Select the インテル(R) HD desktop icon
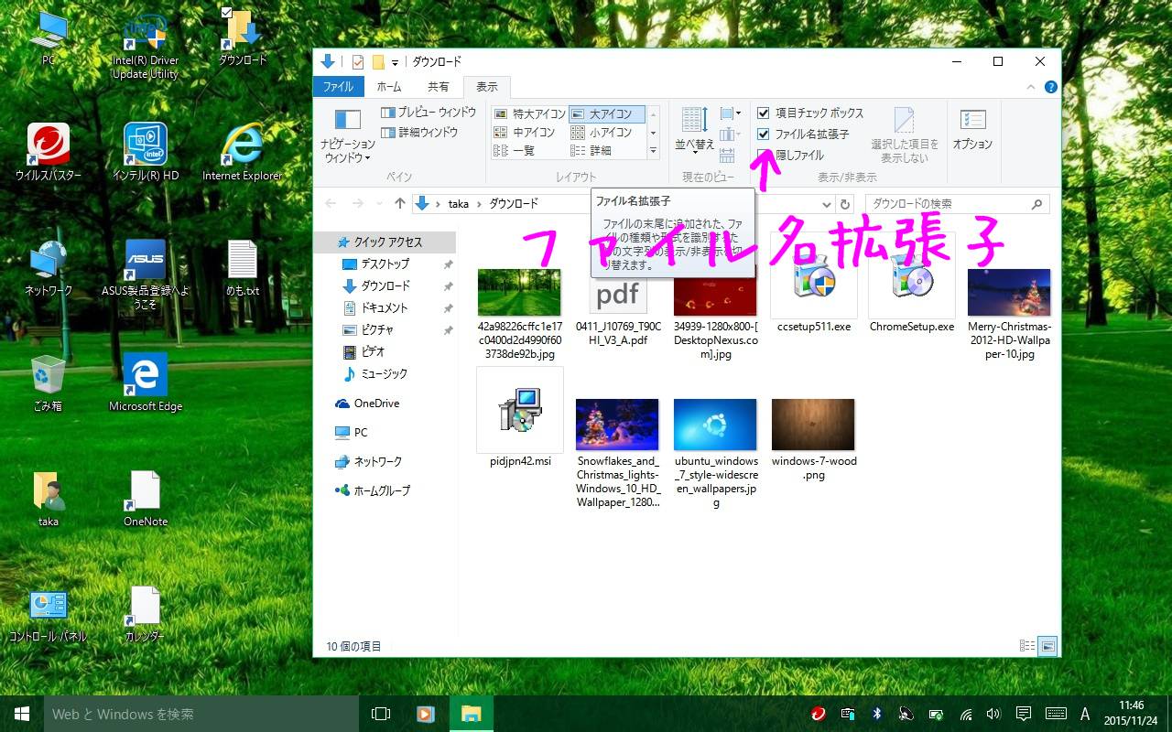1172x732 pixels. 146,153
